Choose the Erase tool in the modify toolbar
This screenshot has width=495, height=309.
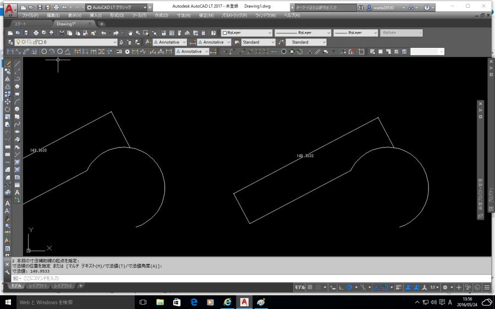pos(8,64)
